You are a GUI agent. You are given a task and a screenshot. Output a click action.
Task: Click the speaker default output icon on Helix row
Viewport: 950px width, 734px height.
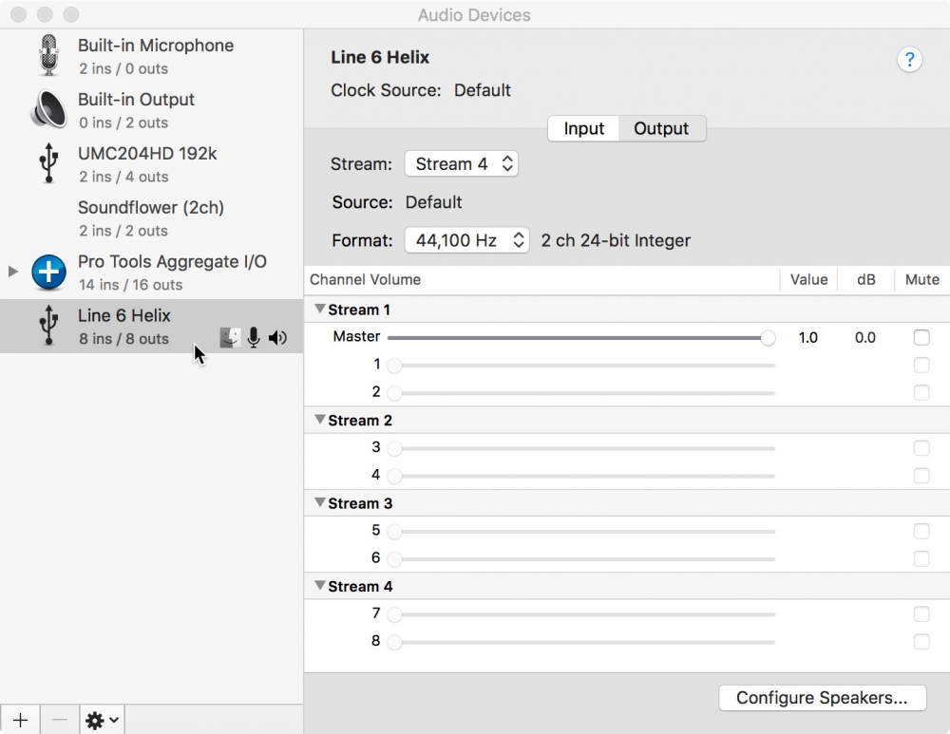coord(277,337)
